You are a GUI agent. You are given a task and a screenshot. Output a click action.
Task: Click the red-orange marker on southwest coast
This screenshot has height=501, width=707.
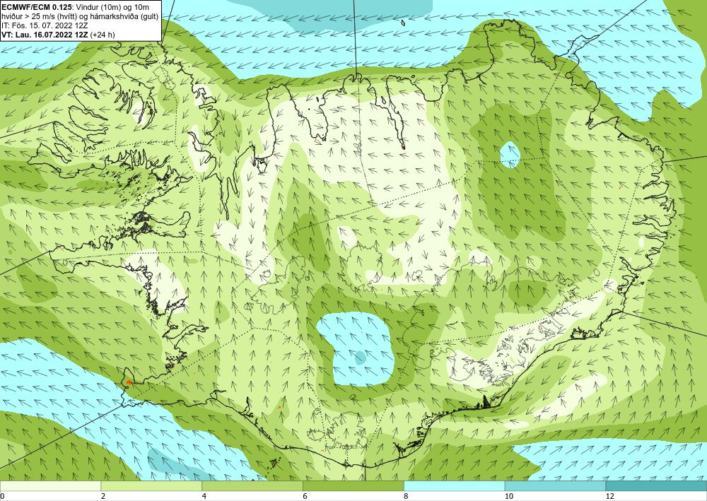point(129,382)
